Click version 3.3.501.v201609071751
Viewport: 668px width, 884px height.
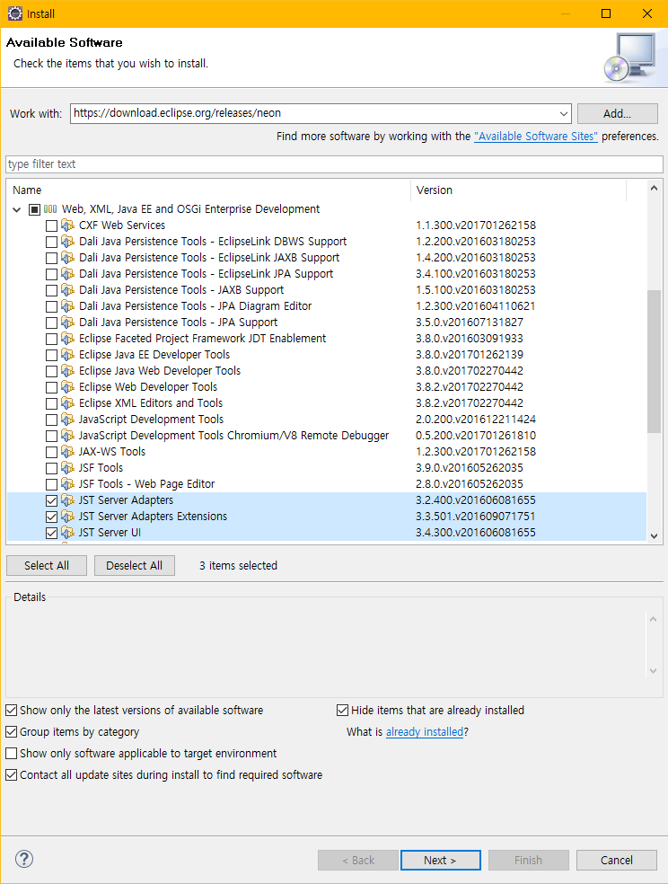(475, 517)
